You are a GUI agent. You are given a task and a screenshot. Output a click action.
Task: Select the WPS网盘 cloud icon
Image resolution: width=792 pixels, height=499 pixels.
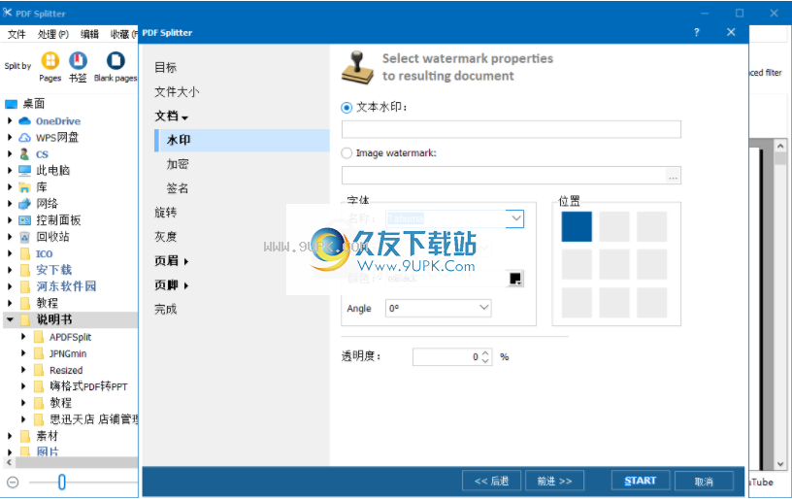click(25, 138)
